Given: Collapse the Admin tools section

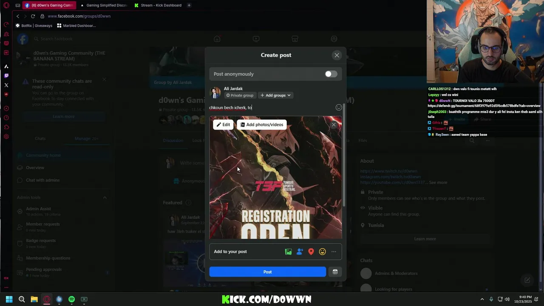Looking at the screenshot, I should [105, 197].
